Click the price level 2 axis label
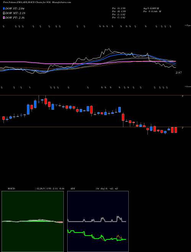 182,128
